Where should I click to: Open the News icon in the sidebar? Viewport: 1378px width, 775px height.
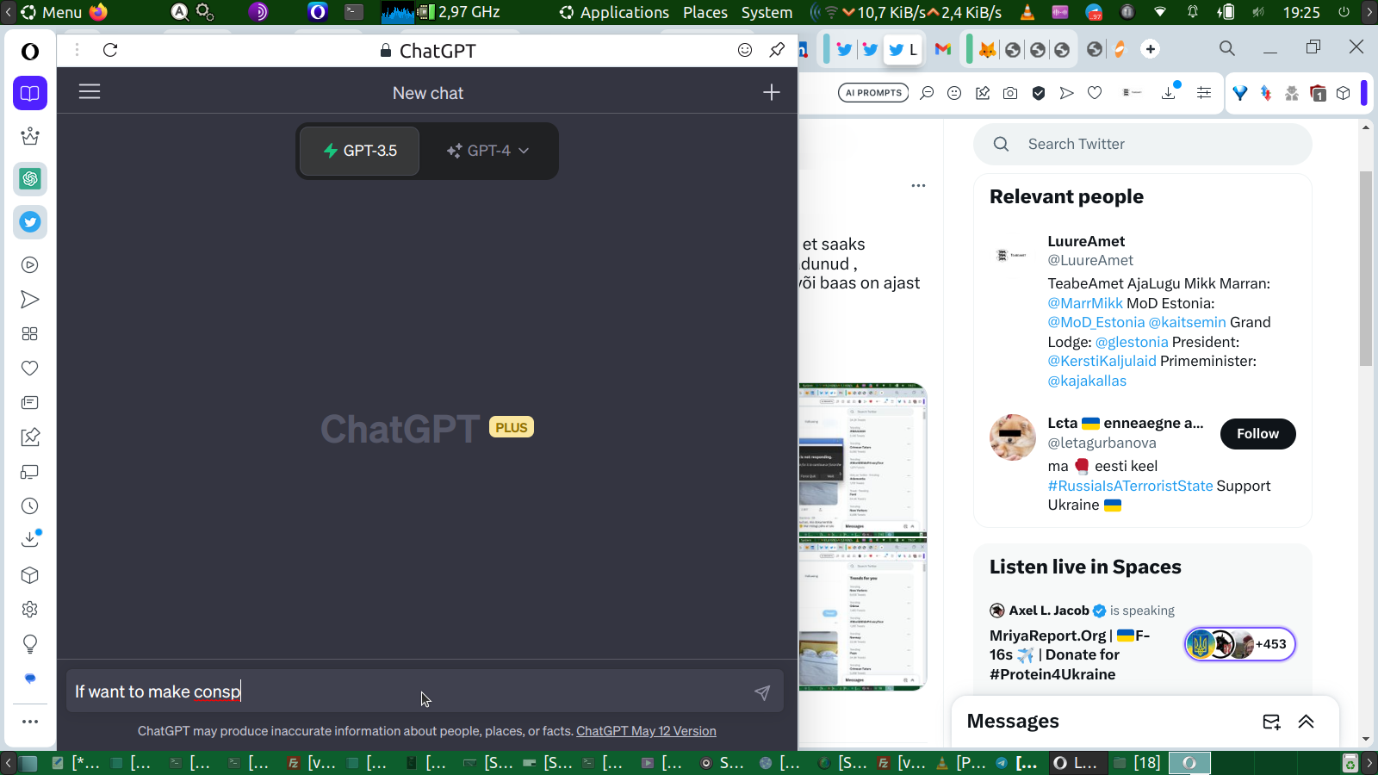tap(30, 403)
